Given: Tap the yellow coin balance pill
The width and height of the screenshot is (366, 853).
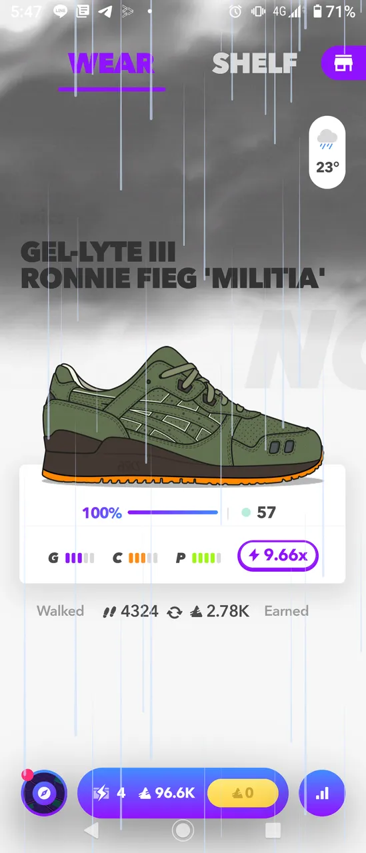Looking at the screenshot, I should [243, 793].
